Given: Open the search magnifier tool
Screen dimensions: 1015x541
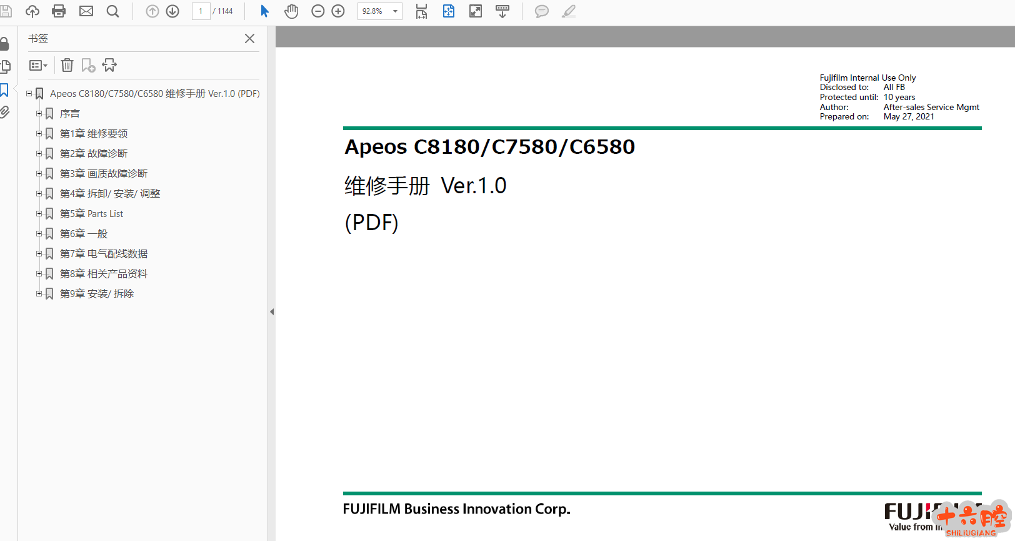Looking at the screenshot, I should click(112, 11).
